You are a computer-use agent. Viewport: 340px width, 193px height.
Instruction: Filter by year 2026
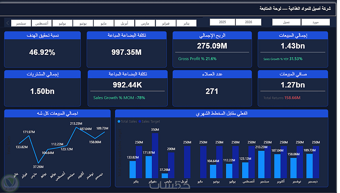click(x=249, y=22)
